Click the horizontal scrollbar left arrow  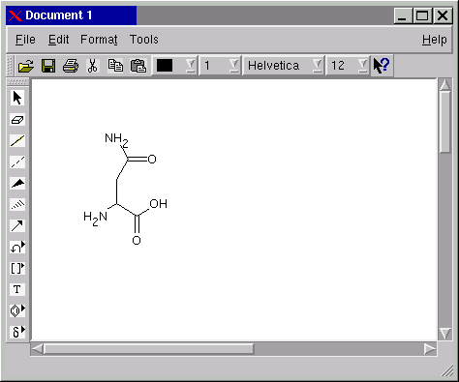(x=37, y=349)
